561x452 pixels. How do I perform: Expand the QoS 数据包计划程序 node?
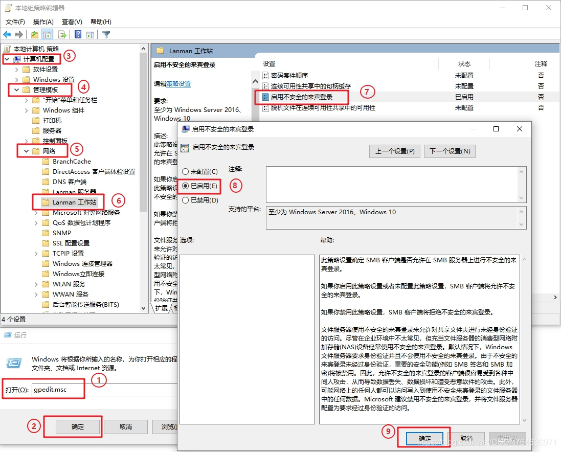coord(36,223)
